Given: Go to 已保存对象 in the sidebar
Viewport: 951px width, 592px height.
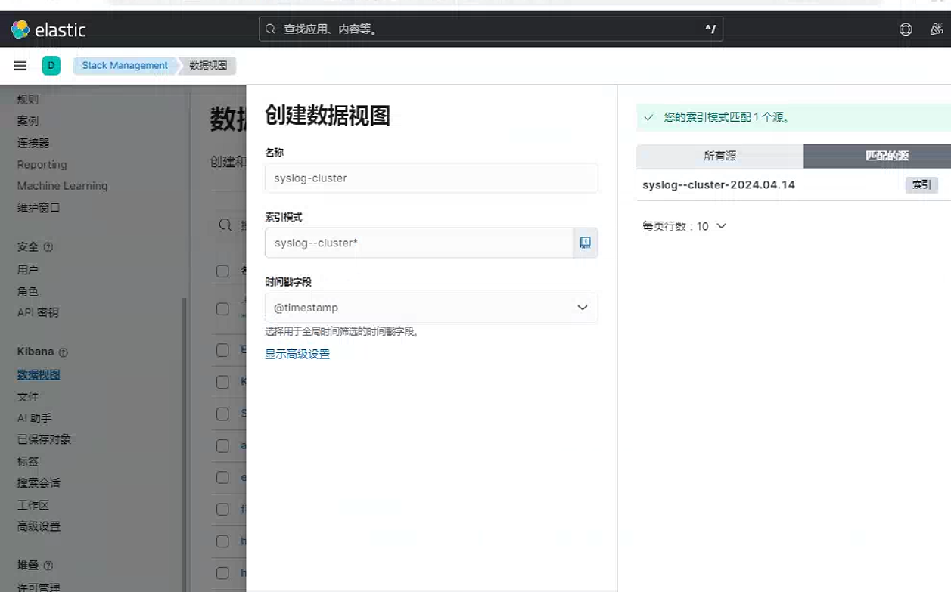Looking at the screenshot, I should 45,439.
